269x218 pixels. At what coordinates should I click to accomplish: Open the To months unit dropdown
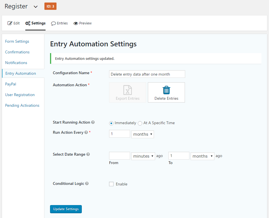pos(202,156)
